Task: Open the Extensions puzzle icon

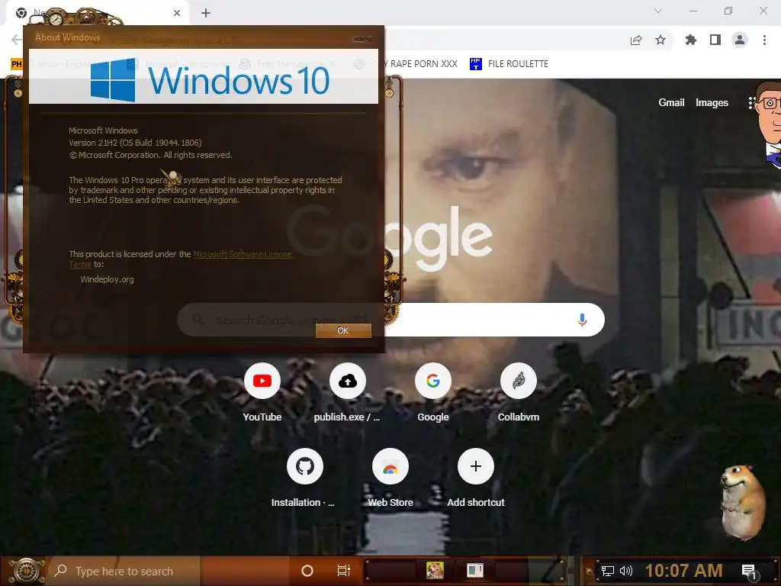Action: 690,40
